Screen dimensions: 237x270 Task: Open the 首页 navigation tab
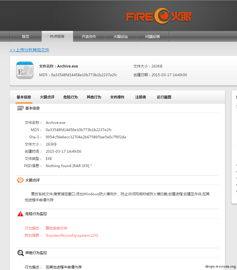pos(25,37)
